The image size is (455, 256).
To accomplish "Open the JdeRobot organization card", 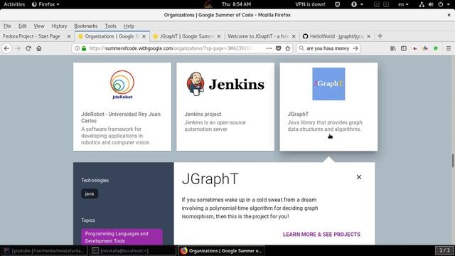I will pyautogui.click(x=122, y=107).
